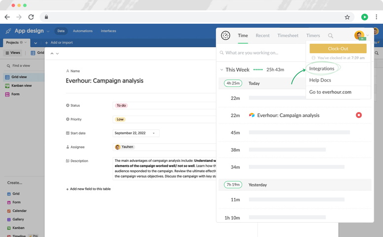The image size is (383, 237).
Task: Click the Everhour clock logo icon
Action: (x=225, y=36)
